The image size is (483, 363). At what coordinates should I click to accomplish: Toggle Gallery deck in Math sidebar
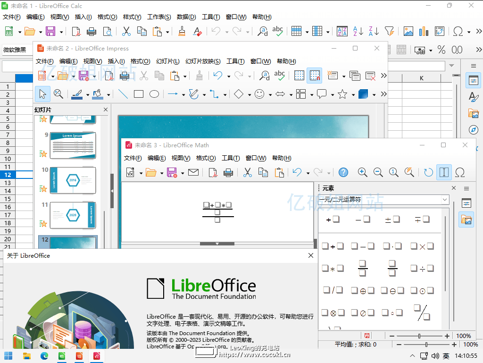click(x=466, y=220)
